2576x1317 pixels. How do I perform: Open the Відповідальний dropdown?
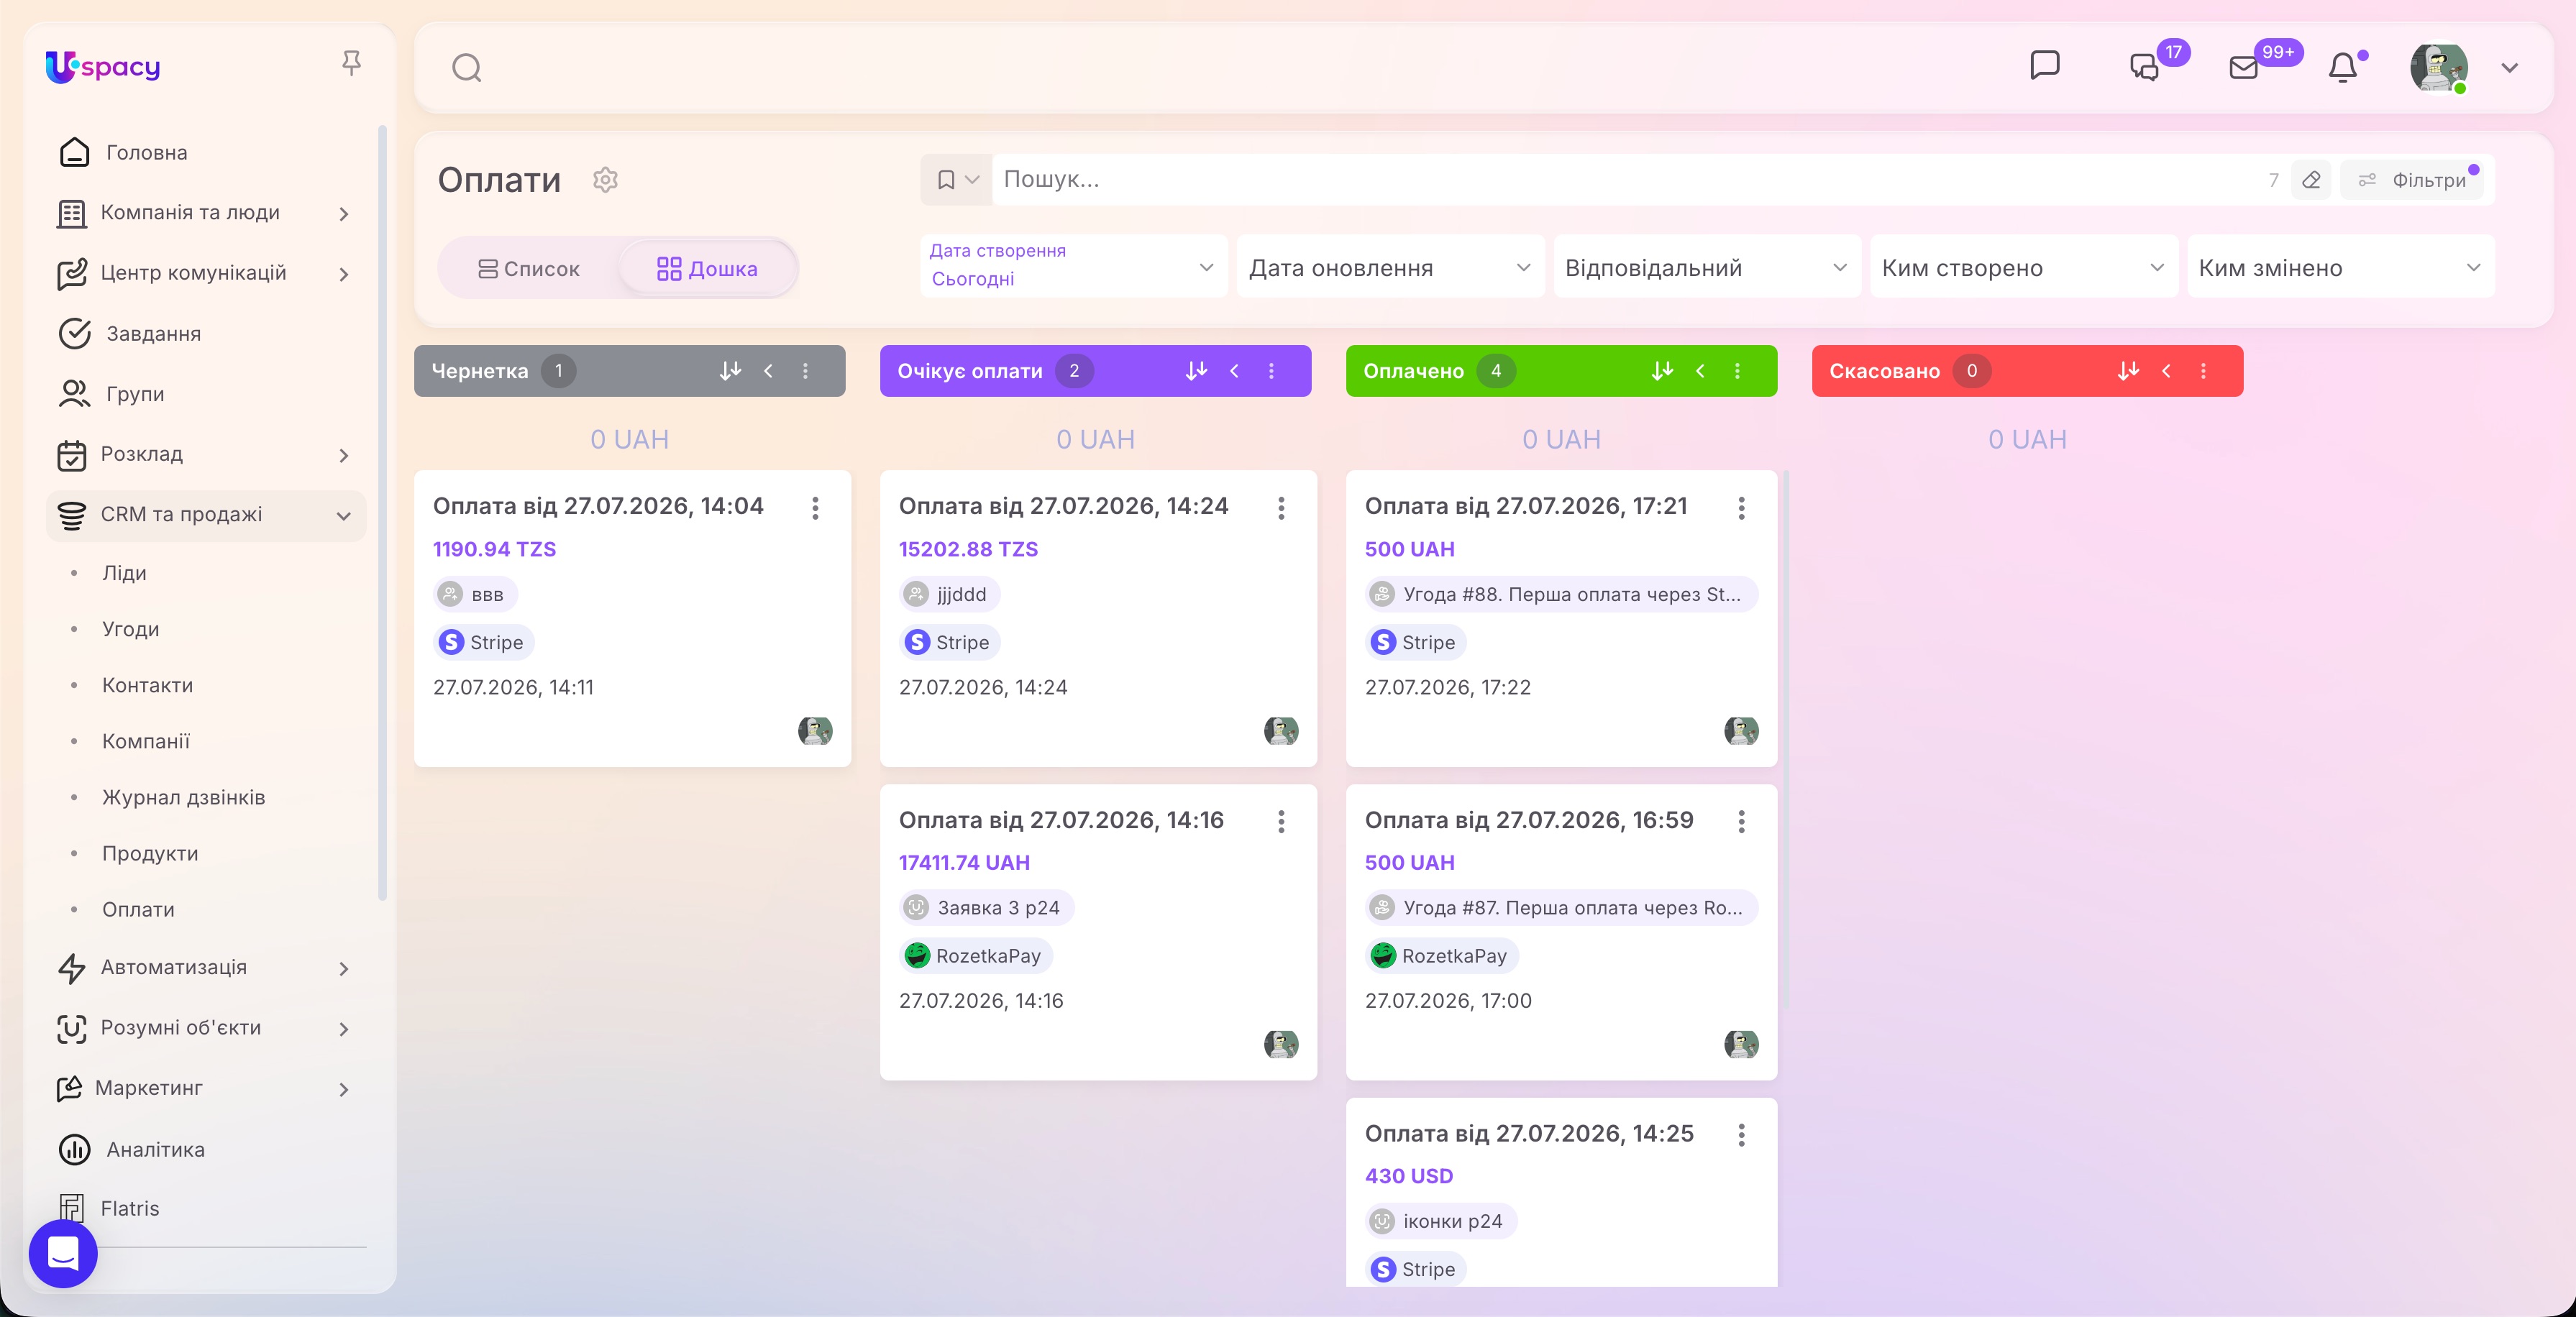click(1706, 267)
